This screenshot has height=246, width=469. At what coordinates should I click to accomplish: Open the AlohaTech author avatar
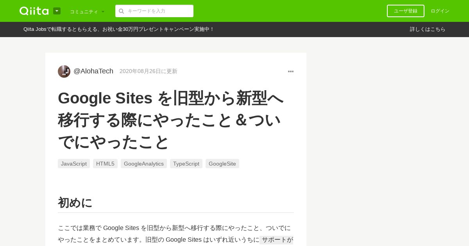tap(64, 71)
